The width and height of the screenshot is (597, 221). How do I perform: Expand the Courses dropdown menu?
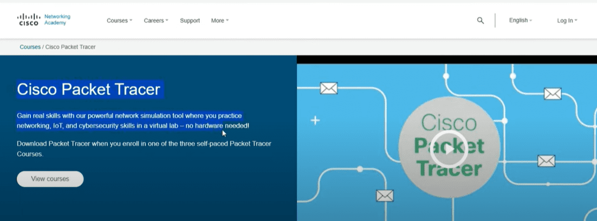click(x=119, y=21)
